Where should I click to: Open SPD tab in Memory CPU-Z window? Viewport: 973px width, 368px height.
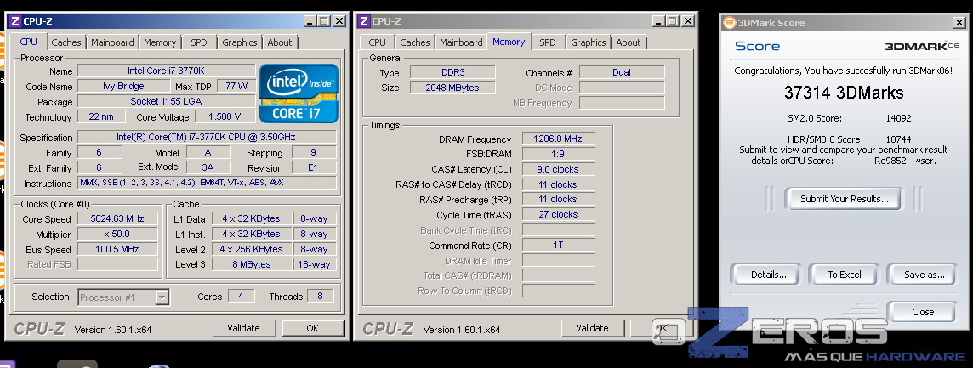pos(548,42)
